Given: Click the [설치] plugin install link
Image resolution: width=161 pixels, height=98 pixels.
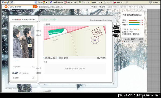Looking at the screenshot, I should tap(141, 39).
